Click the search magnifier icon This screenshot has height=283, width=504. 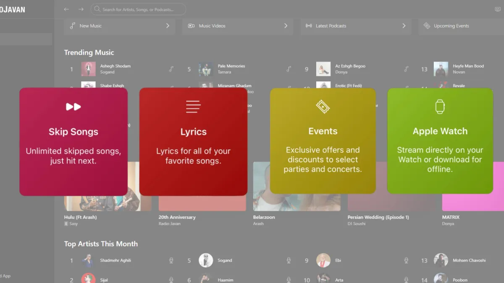click(97, 9)
